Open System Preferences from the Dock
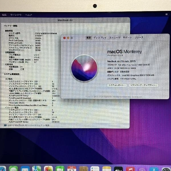Viewport: 171px width, 171px height. (x=166, y=169)
